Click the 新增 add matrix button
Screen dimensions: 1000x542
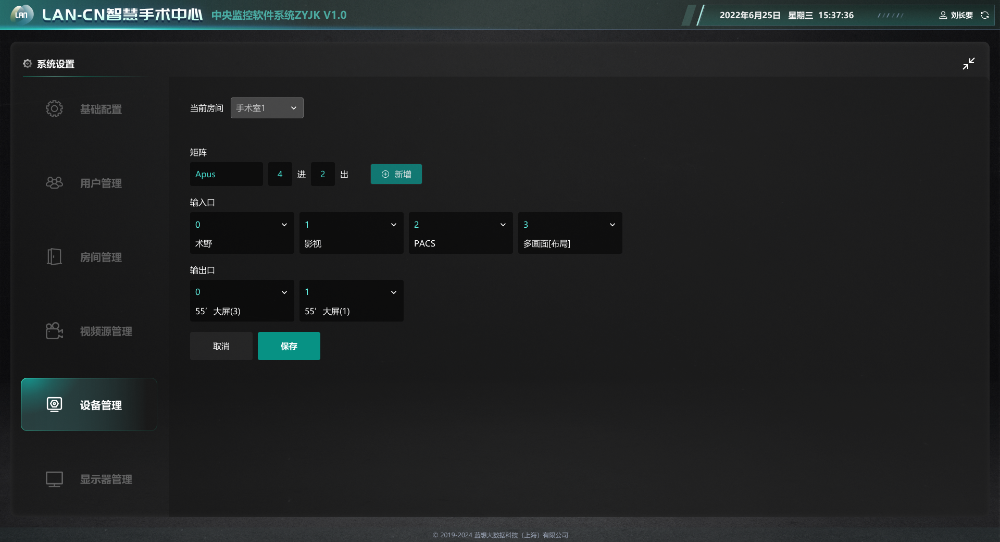click(x=396, y=174)
